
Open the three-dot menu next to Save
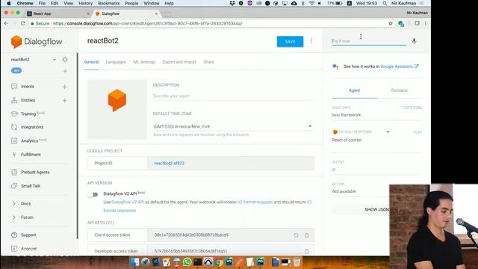click(x=311, y=41)
